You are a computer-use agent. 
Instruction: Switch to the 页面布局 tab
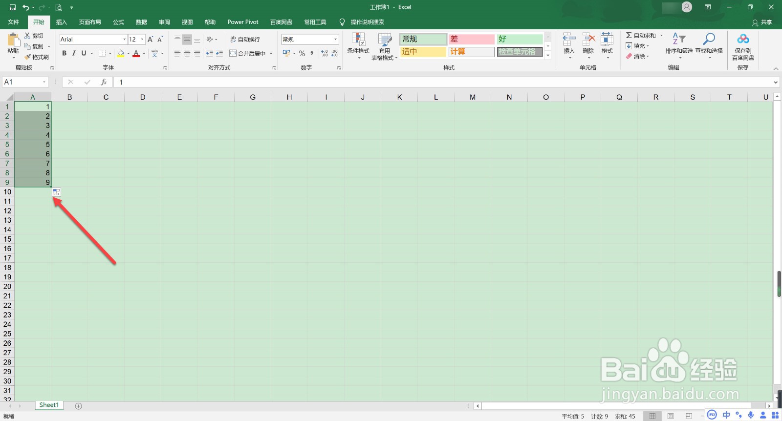pos(90,22)
